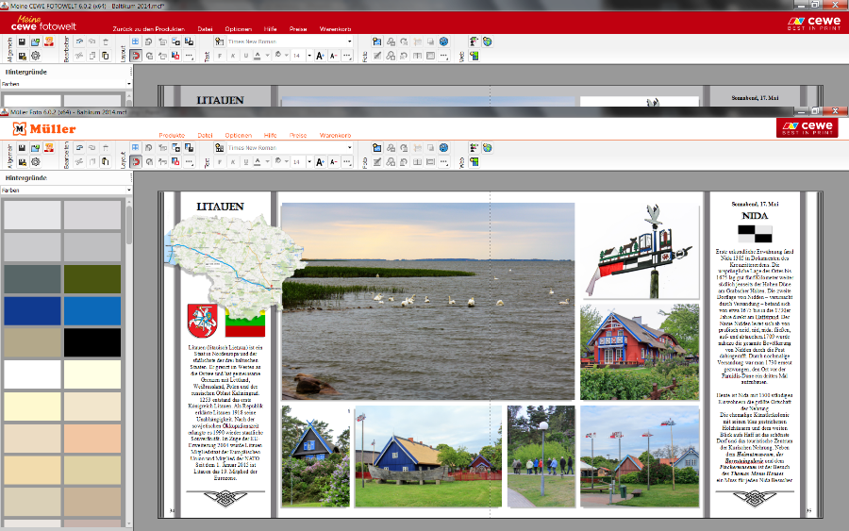Viewport: 849px width, 531px height.
Task: Click the globe icon in the Müller Foto toolbar
Action: pos(443,148)
